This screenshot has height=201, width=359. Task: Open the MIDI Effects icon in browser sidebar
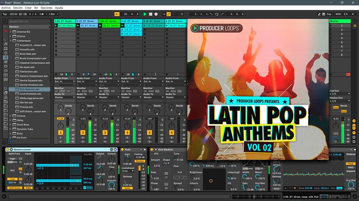coord(5,62)
